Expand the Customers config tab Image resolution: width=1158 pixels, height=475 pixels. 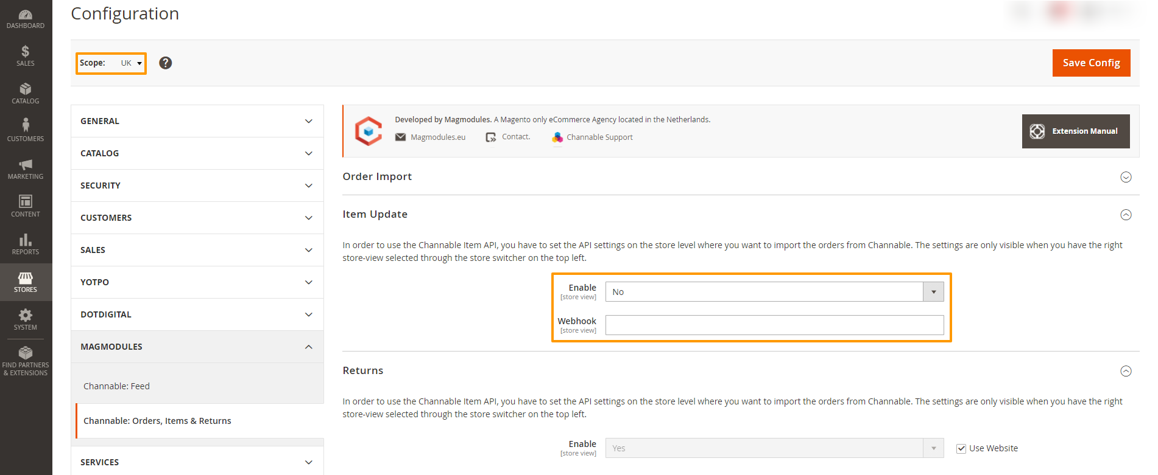coord(197,218)
